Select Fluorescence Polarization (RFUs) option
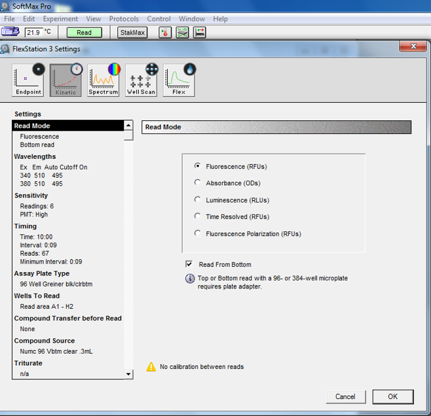 point(197,233)
